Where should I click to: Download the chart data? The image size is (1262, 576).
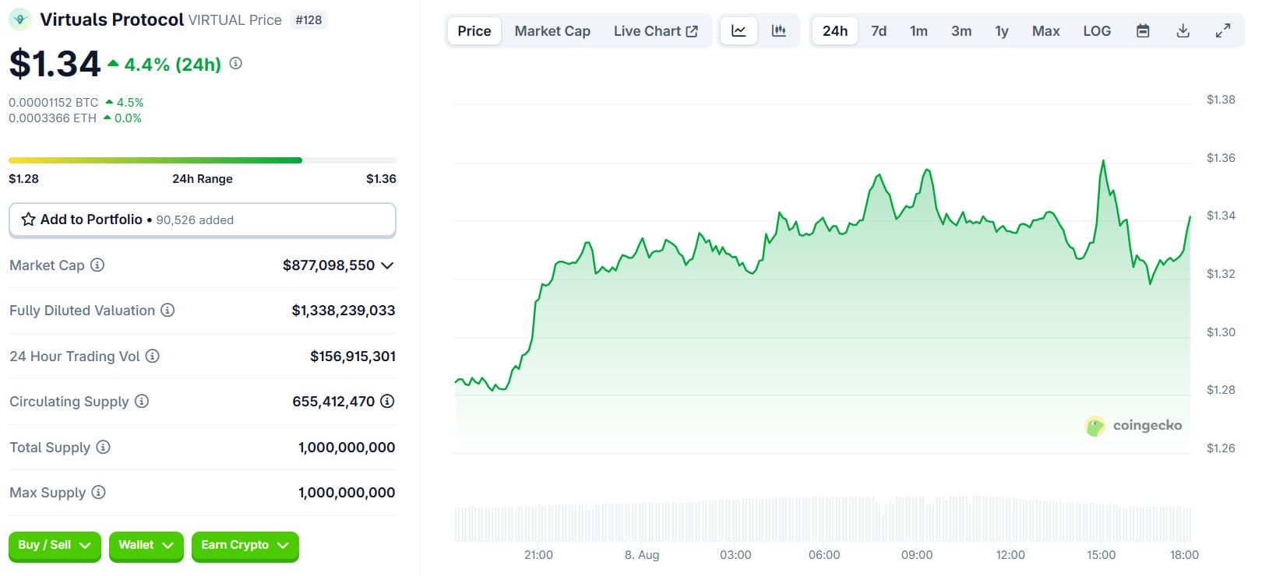1183,31
